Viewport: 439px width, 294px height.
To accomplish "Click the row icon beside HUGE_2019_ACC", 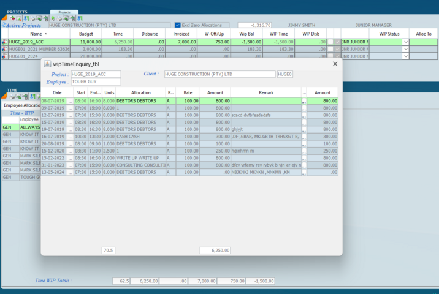I will (x=4, y=42).
